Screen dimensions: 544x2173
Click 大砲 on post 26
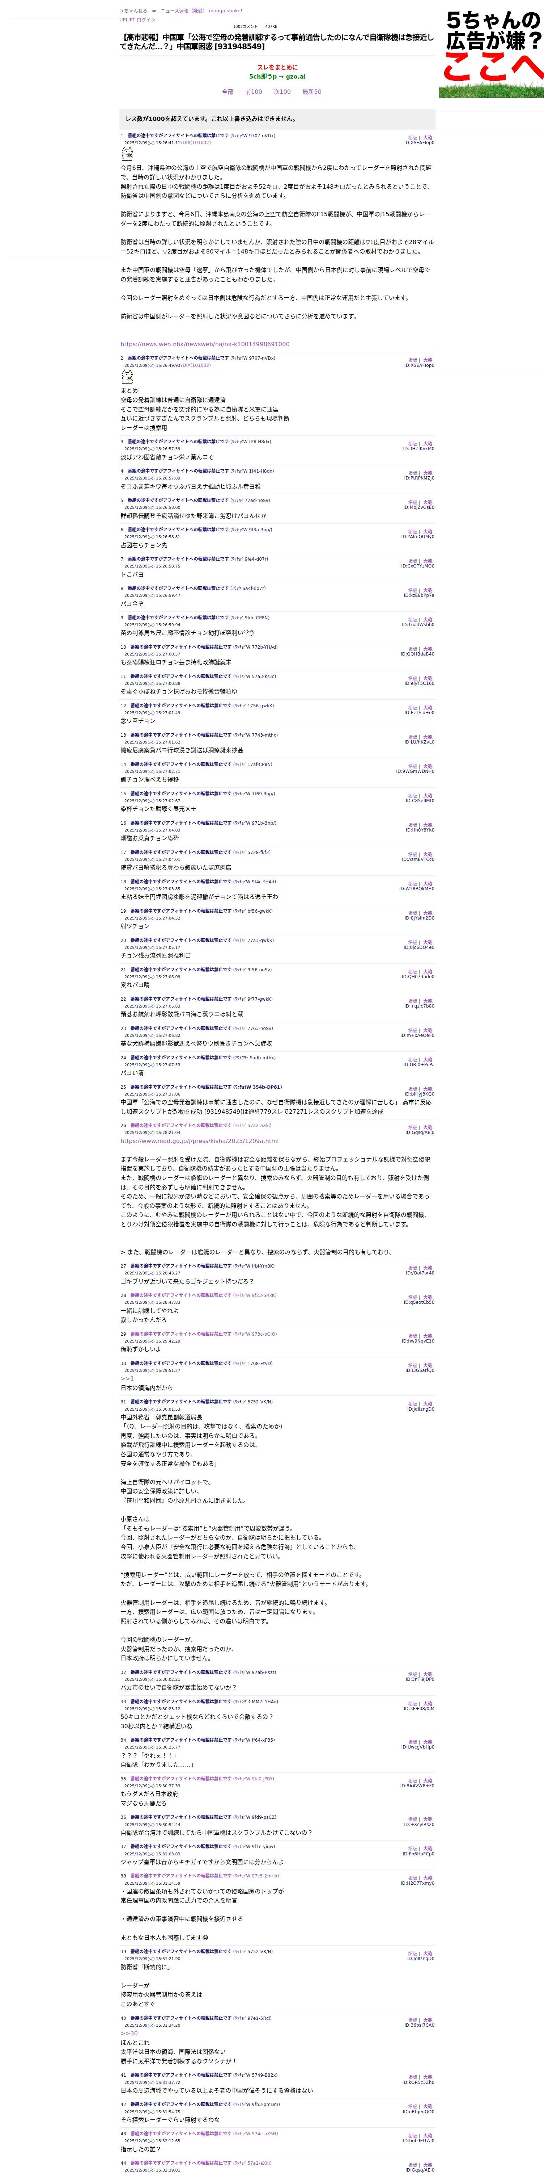428,1127
